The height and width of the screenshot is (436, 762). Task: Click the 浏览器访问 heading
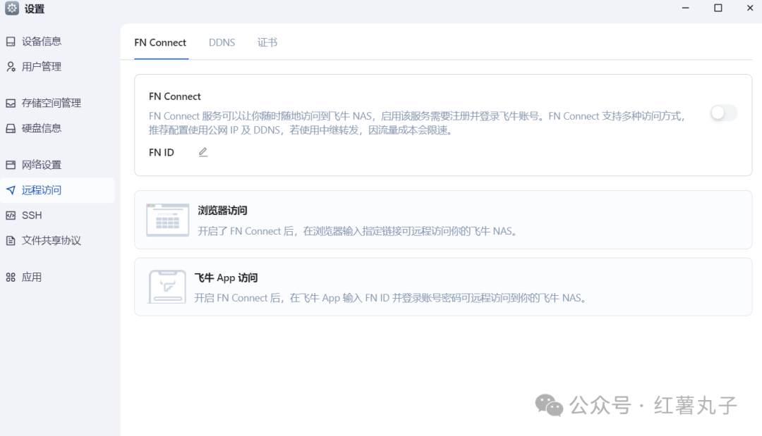pos(222,211)
